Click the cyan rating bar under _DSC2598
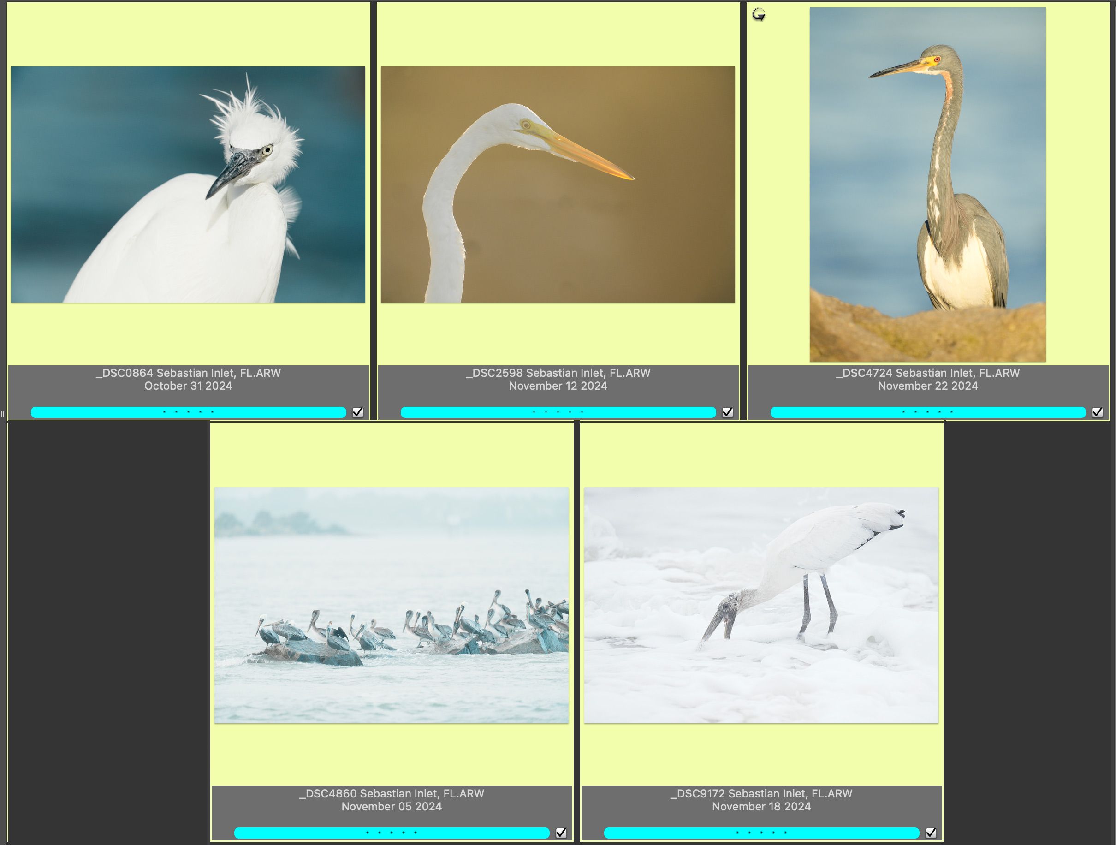Viewport: 1116px width, 845px height. pos(558,412)
